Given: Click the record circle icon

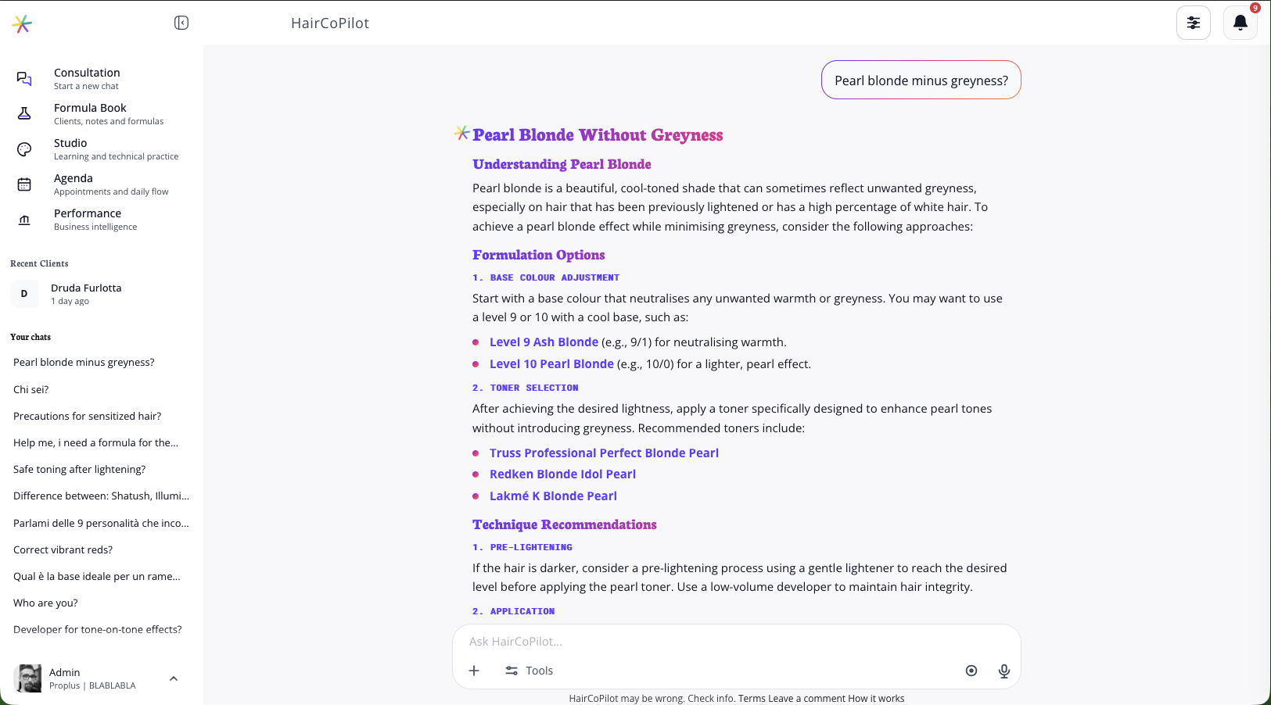Looking at the screenshot, I should coord(971,671).
